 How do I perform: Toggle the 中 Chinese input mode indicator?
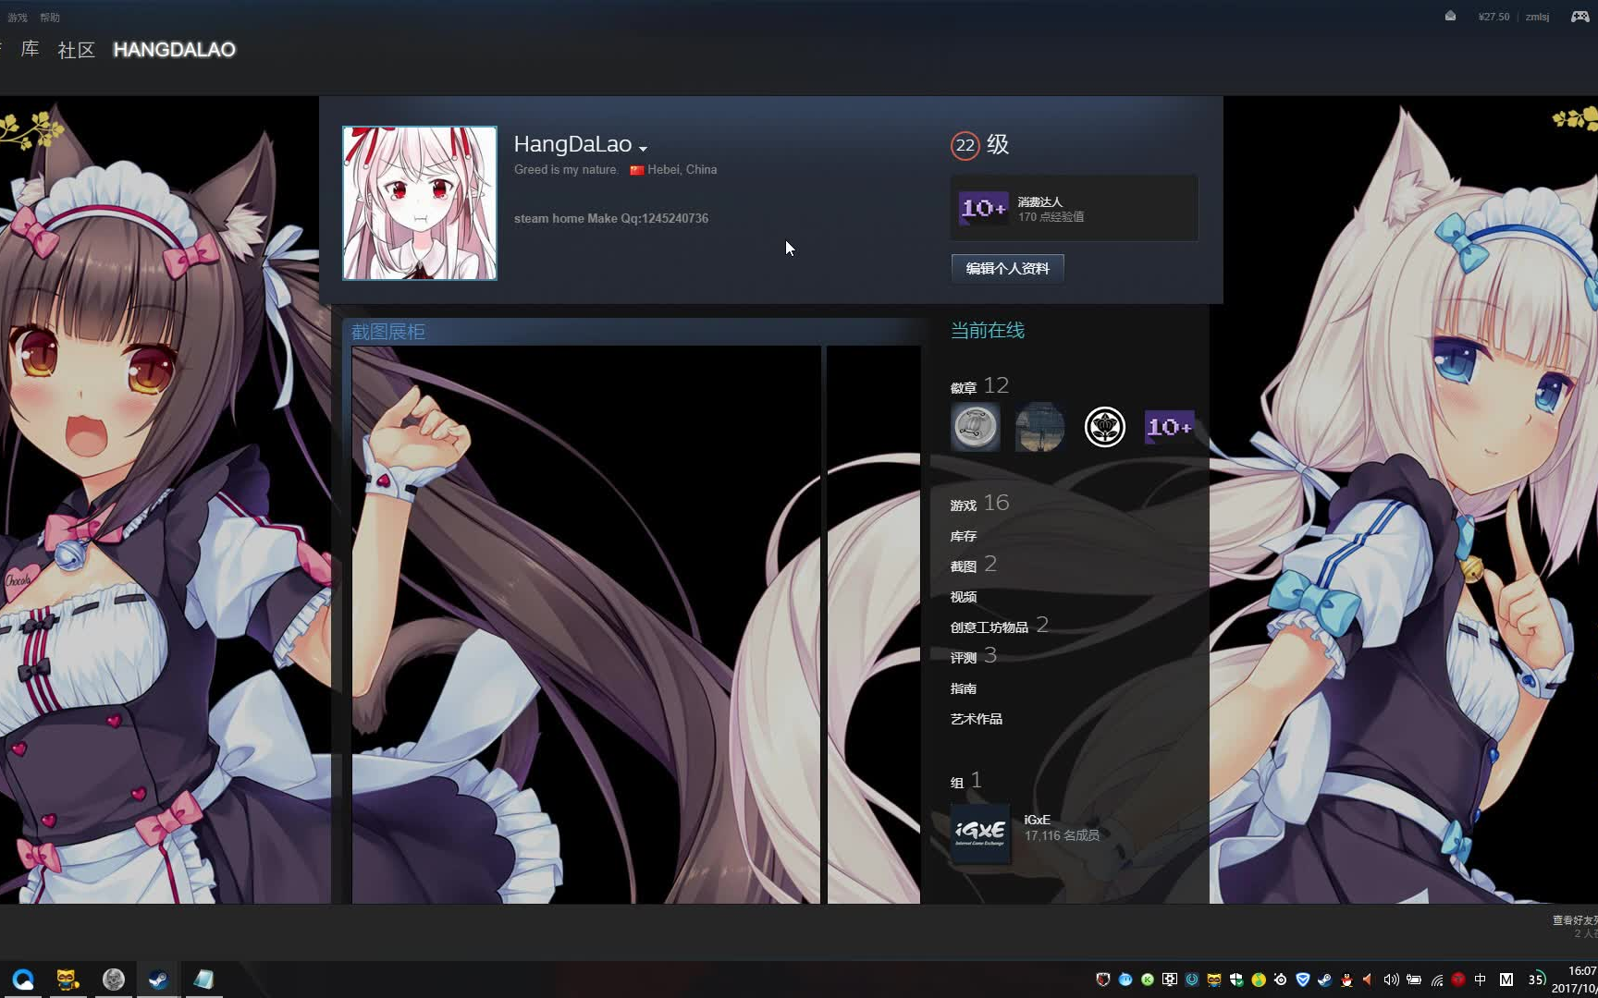(1480, 980)
